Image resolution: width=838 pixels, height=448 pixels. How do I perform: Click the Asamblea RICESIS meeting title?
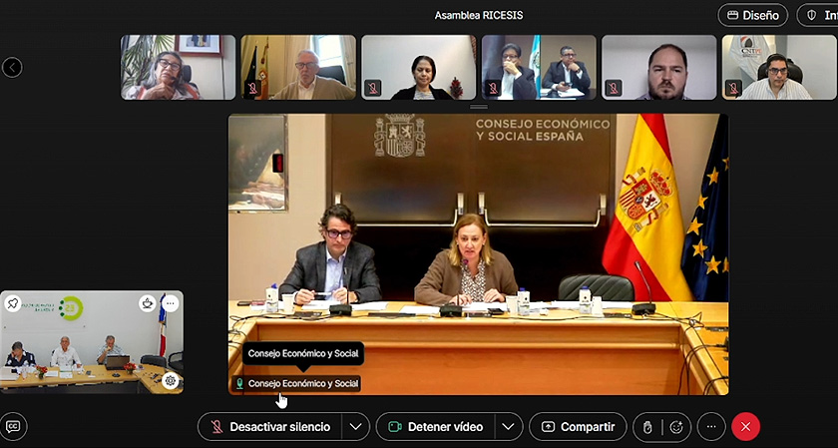point(478,15)
